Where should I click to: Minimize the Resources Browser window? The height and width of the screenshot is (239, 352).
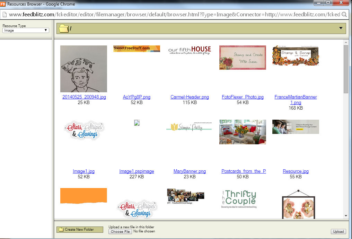[x=319, y=3]
